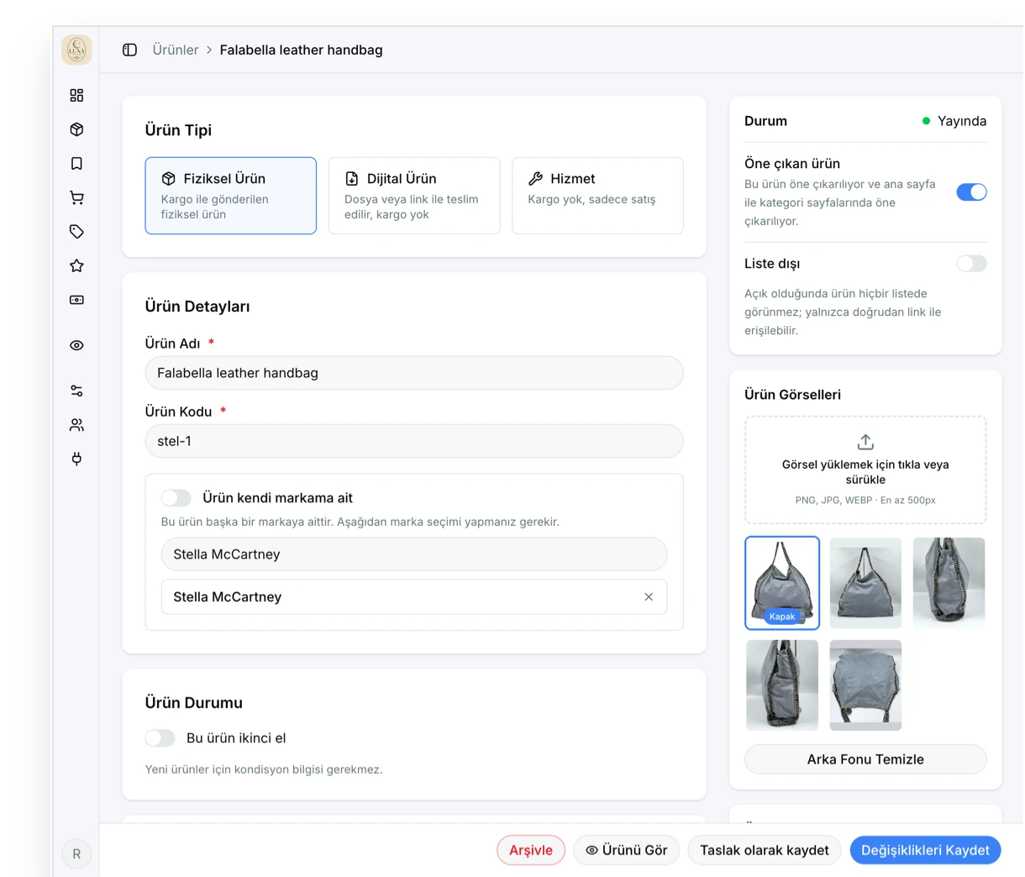Select the Dijital Ürün product type
Screen dimensions: 1025x877
coord(414,196)
